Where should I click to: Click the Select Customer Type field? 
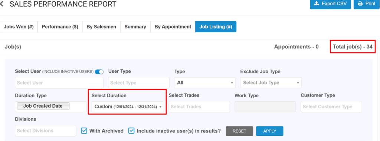click(x=331, y=106)
